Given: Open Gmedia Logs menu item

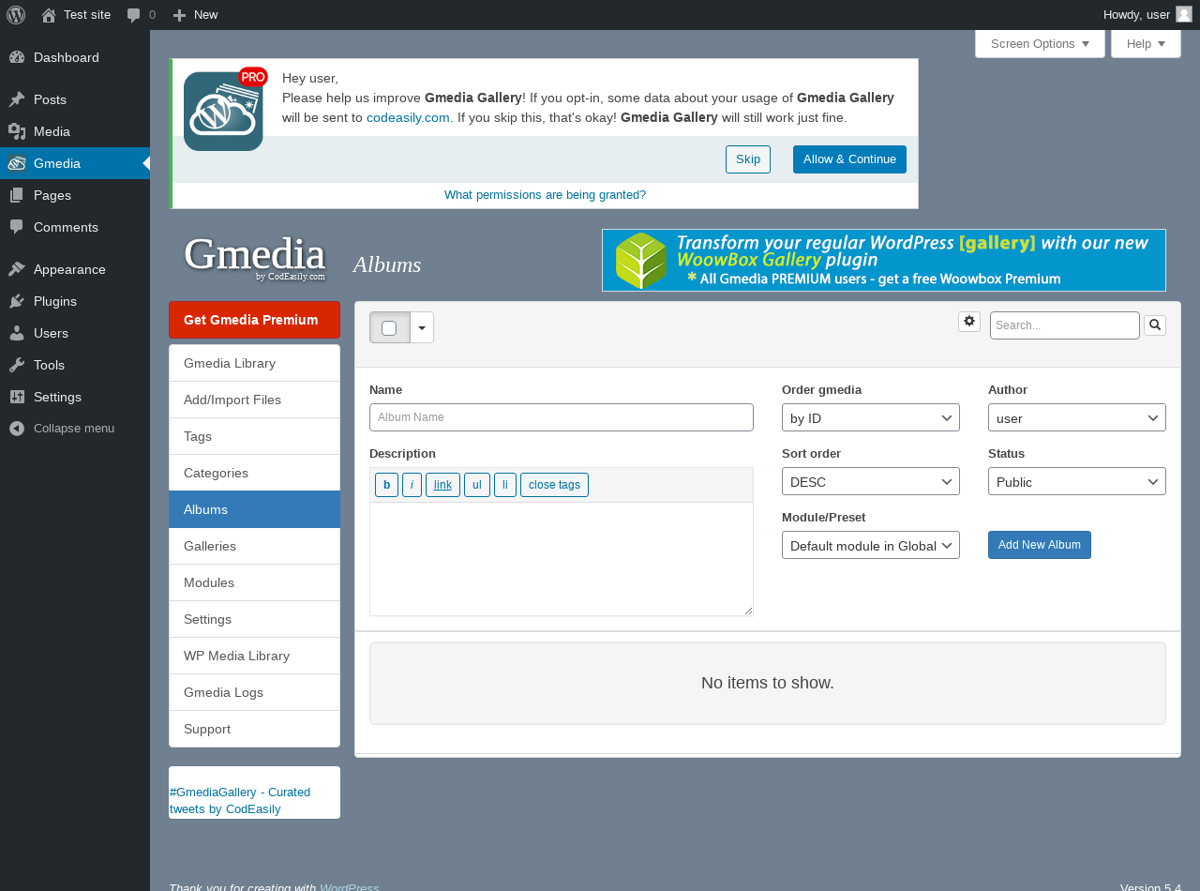Looking at the screenshot, I should pos(254,692).
